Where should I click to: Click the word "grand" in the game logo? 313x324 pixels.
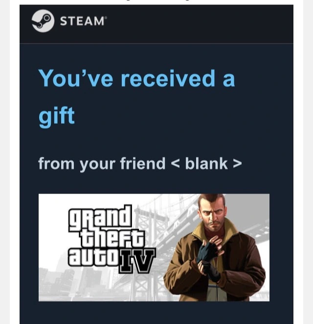(x=100, y=218)
